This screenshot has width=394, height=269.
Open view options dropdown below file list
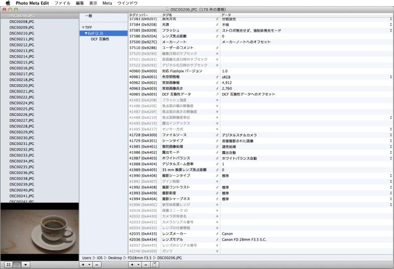26,264
